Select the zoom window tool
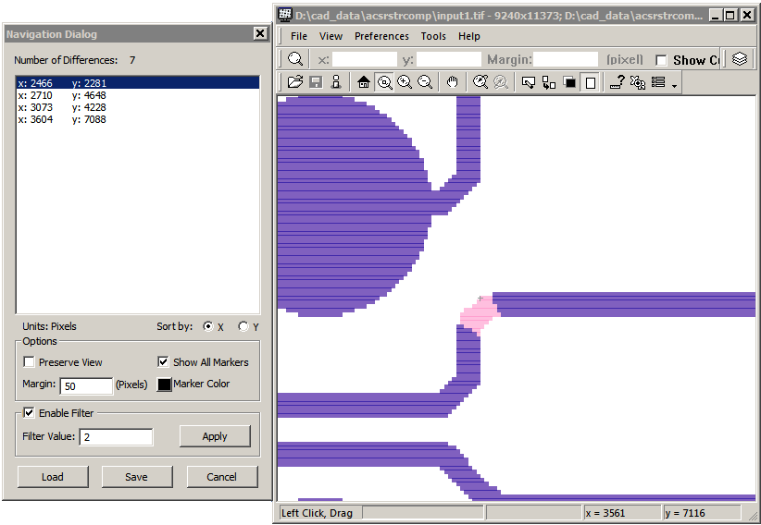The width and height of the screenshot is (761, 525). (385, 82)
